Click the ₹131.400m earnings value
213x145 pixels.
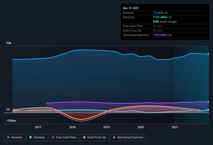point(160,17)
